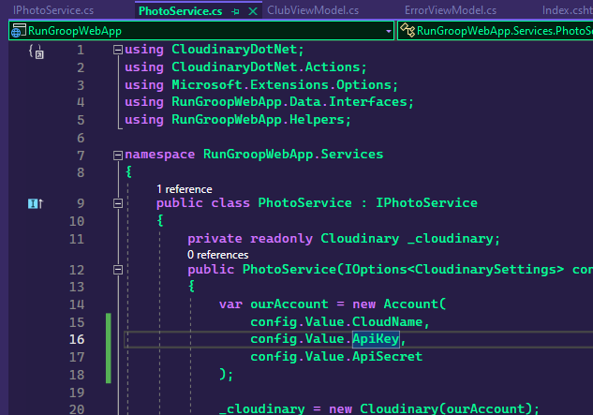Click the ApiSecret property on line 17
Viewport: 593px width, 415px height.
tap(387, 356)
